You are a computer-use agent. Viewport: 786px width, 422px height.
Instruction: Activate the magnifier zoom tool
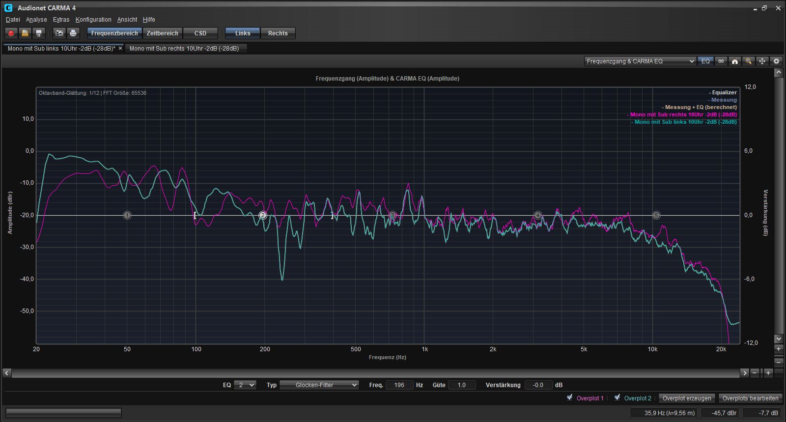point(749,61)
